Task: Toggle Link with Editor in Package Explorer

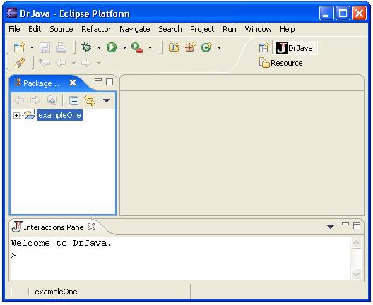Action: click(x=90, y=100)
